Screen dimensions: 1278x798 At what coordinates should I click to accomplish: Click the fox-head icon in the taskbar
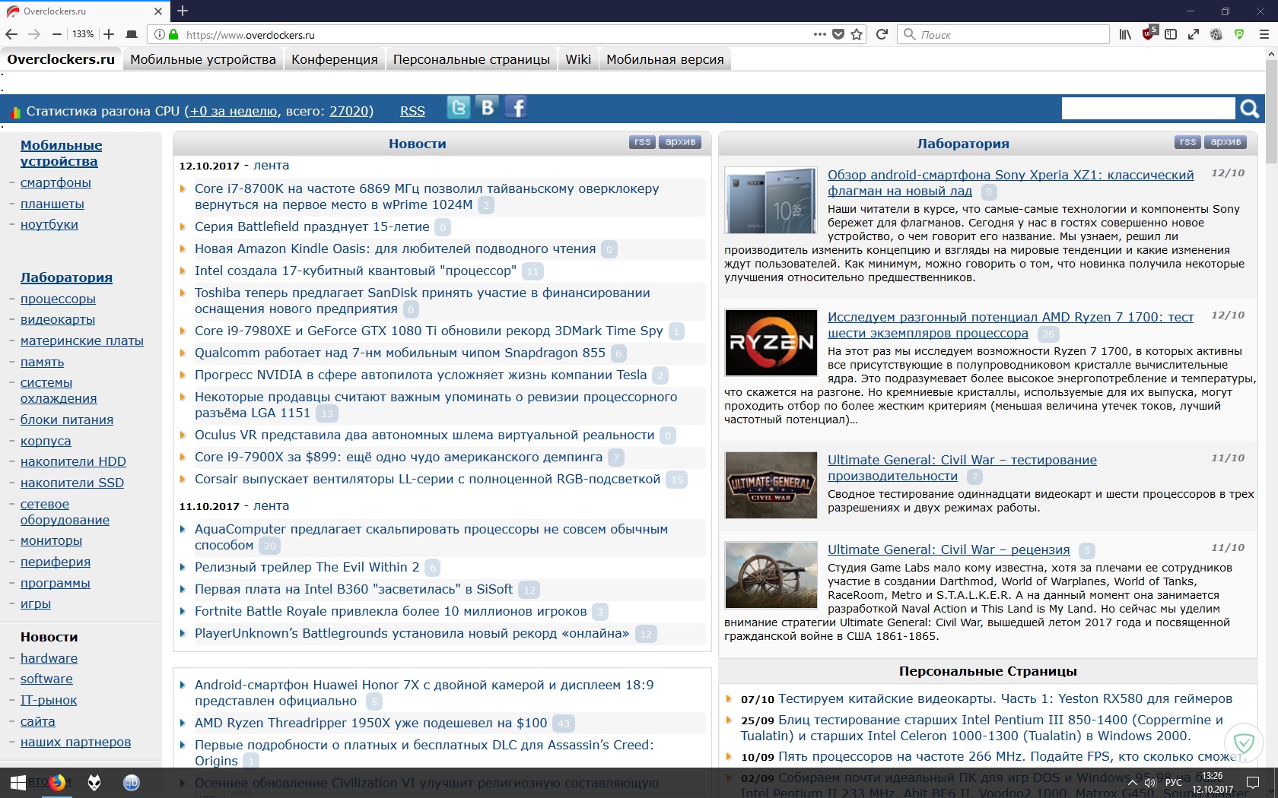[94, 782]
